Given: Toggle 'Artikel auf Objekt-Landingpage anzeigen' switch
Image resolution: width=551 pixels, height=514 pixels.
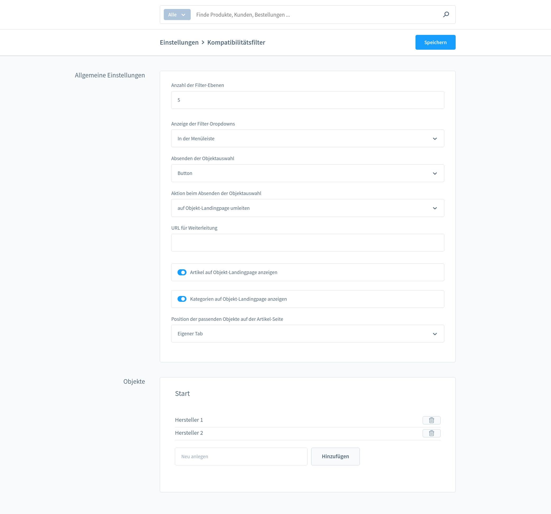Looking at the screenshot, I should click(x=182, y=272).
